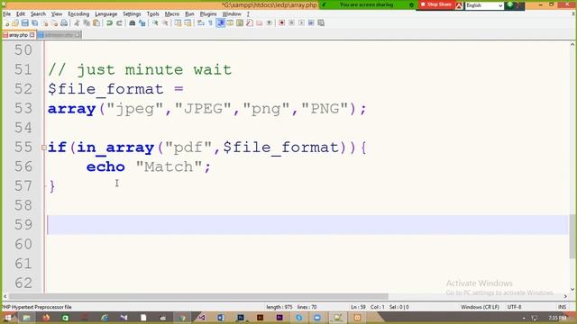Click the $file_format variable on line 52
The image size is (577, 324).
pos(105,89)
